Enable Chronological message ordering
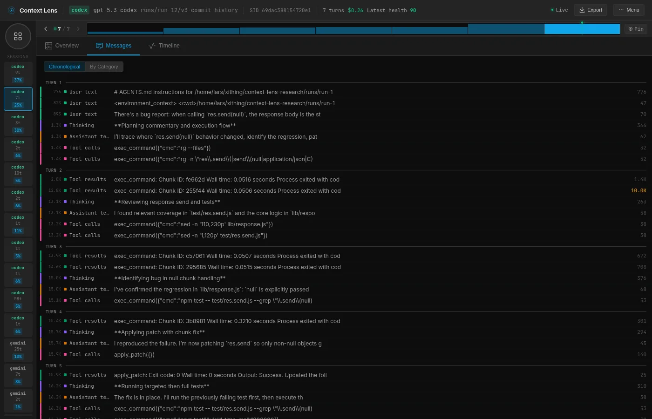The image size is (652, 419). point(64,67)
